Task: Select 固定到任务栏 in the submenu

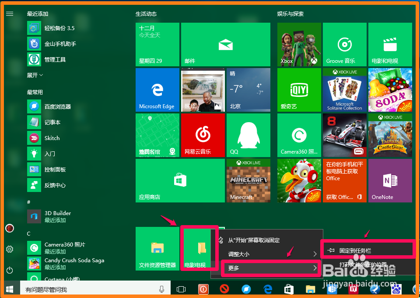Action: pyautogui.click(x=368, y=250)
